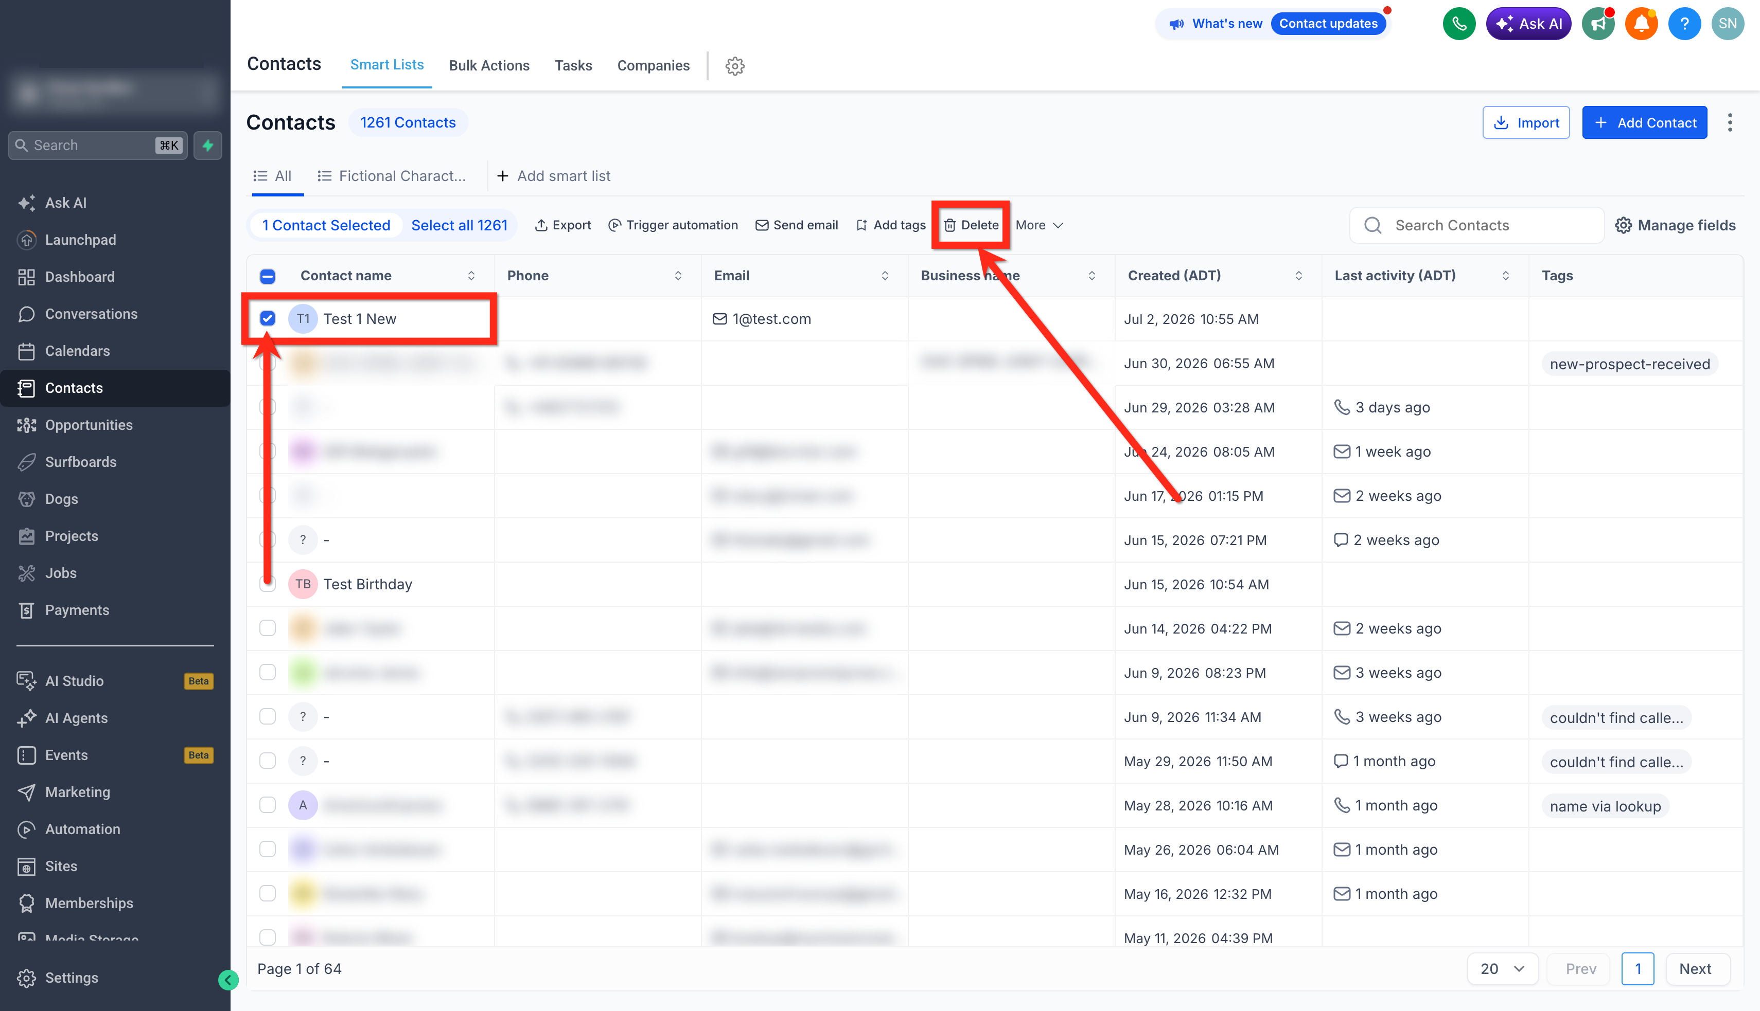Check the Test Birthday contact checkbox

[268, 584]
